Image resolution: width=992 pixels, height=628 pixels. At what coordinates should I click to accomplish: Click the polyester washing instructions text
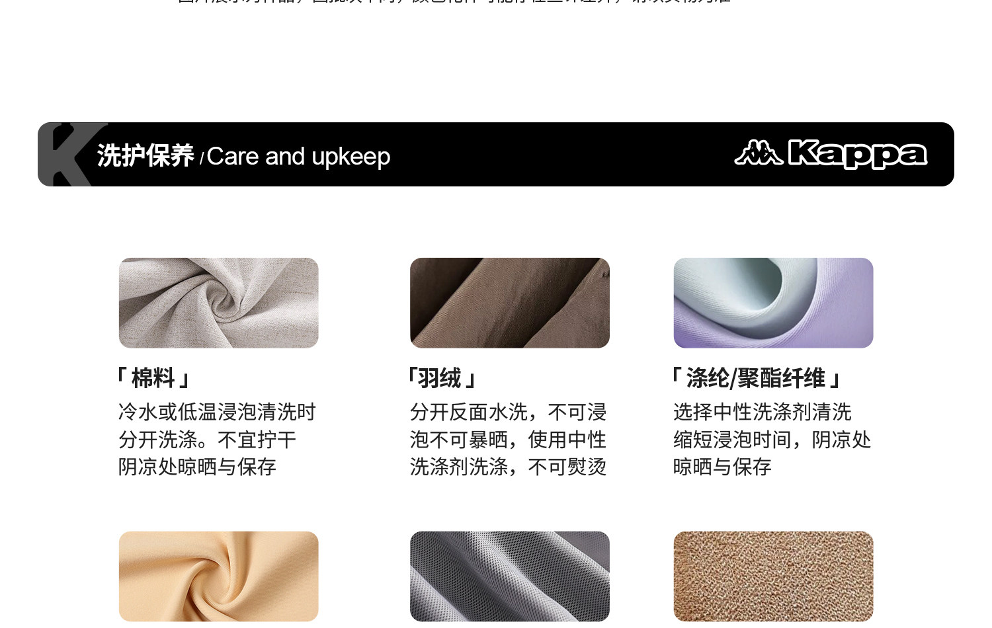772,440
